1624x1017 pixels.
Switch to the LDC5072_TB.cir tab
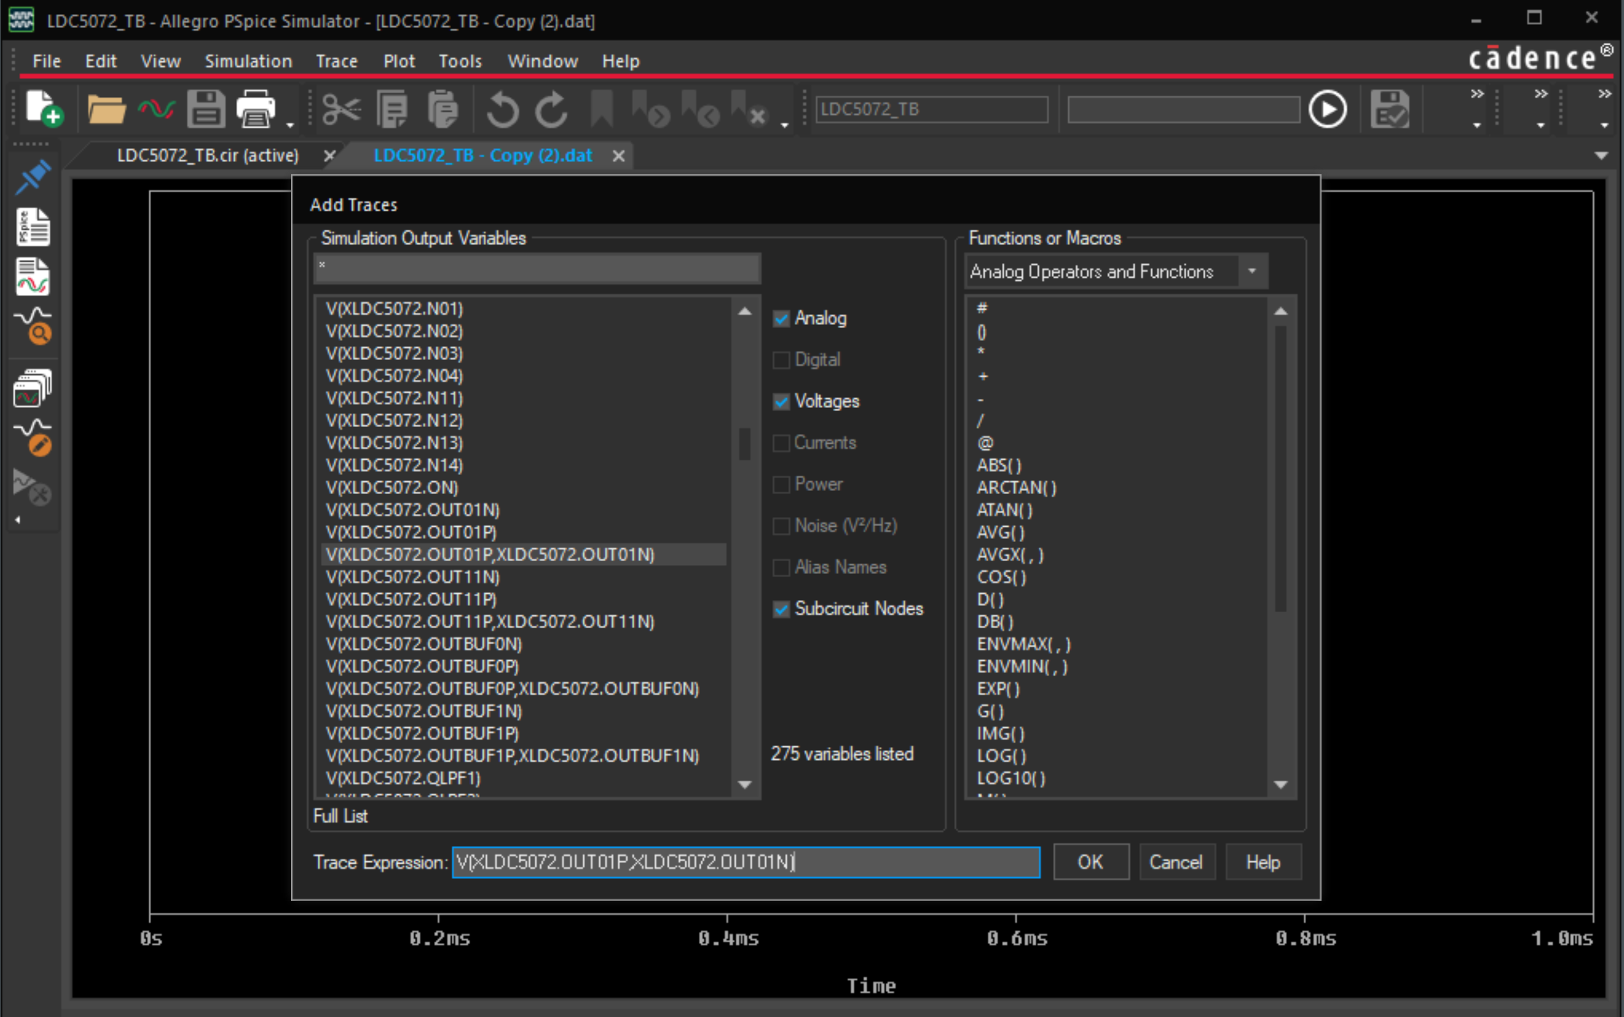pos(209,155)
